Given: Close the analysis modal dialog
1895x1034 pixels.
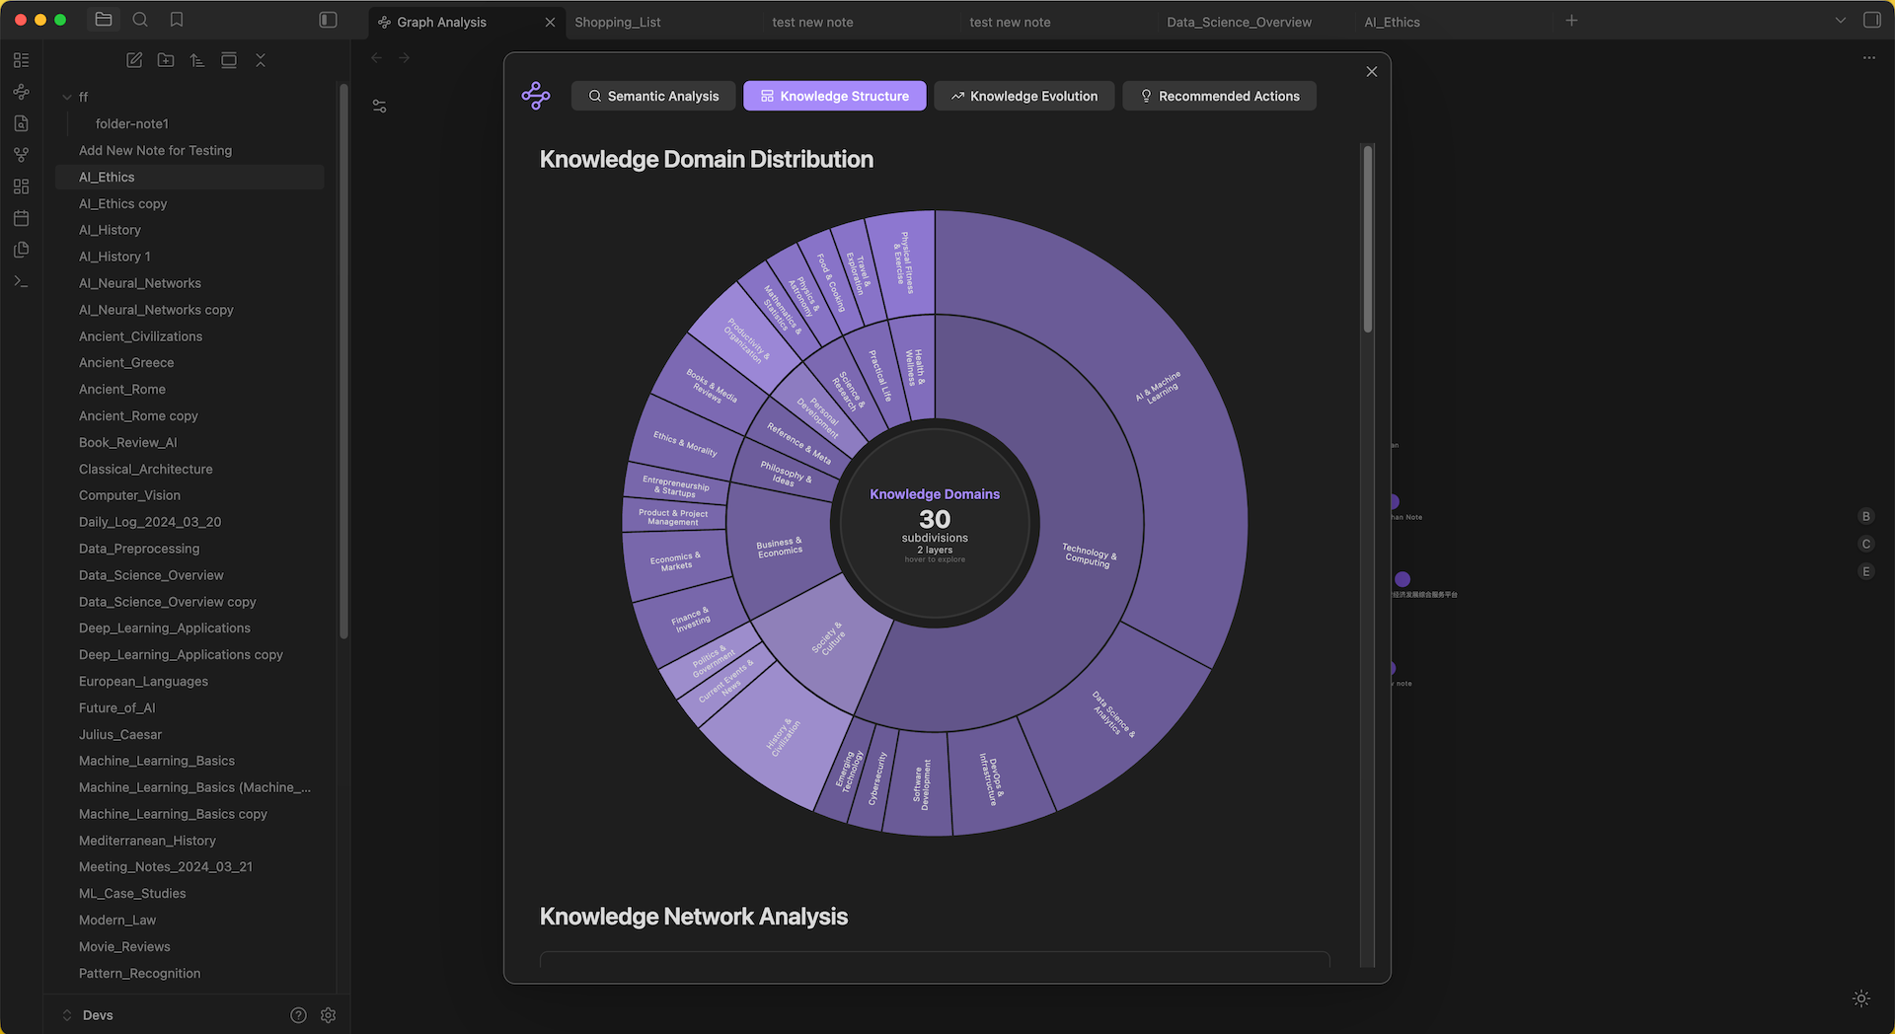Looking at the screenshot, I should (x=1371, y=71).
